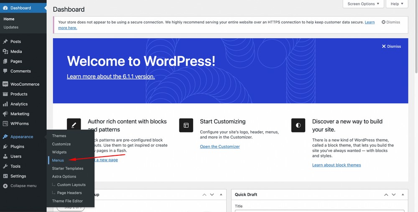Click the WooCommerce icon in sidebar
This screenshot has height=212, width=418.
tap(5, 84)
